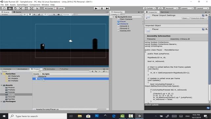Select Main Camera in Hierarchy
Viewport: 211px width, 119px height.
pyautogui.click(x=126, y=19)
